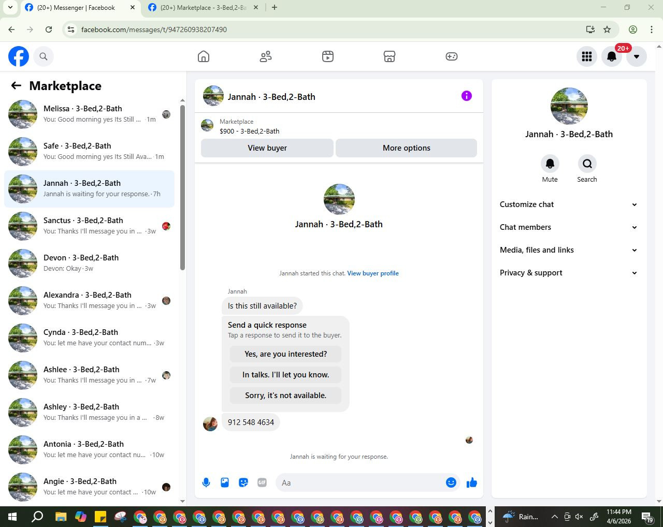Close the Messenger | Facebook tab
663x527 pixels.
click(x=132, y=8)
